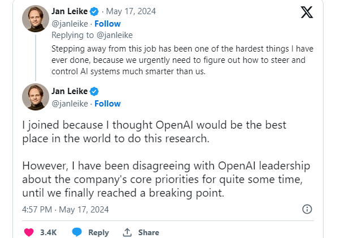Open the @janleike handle in the top tweet

70,24
